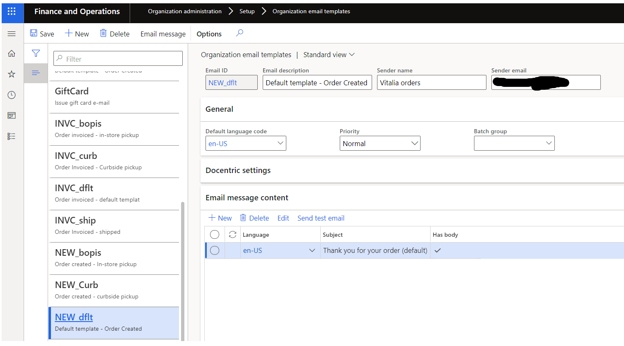Expand the hamburger navigation pane
This screenshot has width=624, height=346.
pos(12,34)
